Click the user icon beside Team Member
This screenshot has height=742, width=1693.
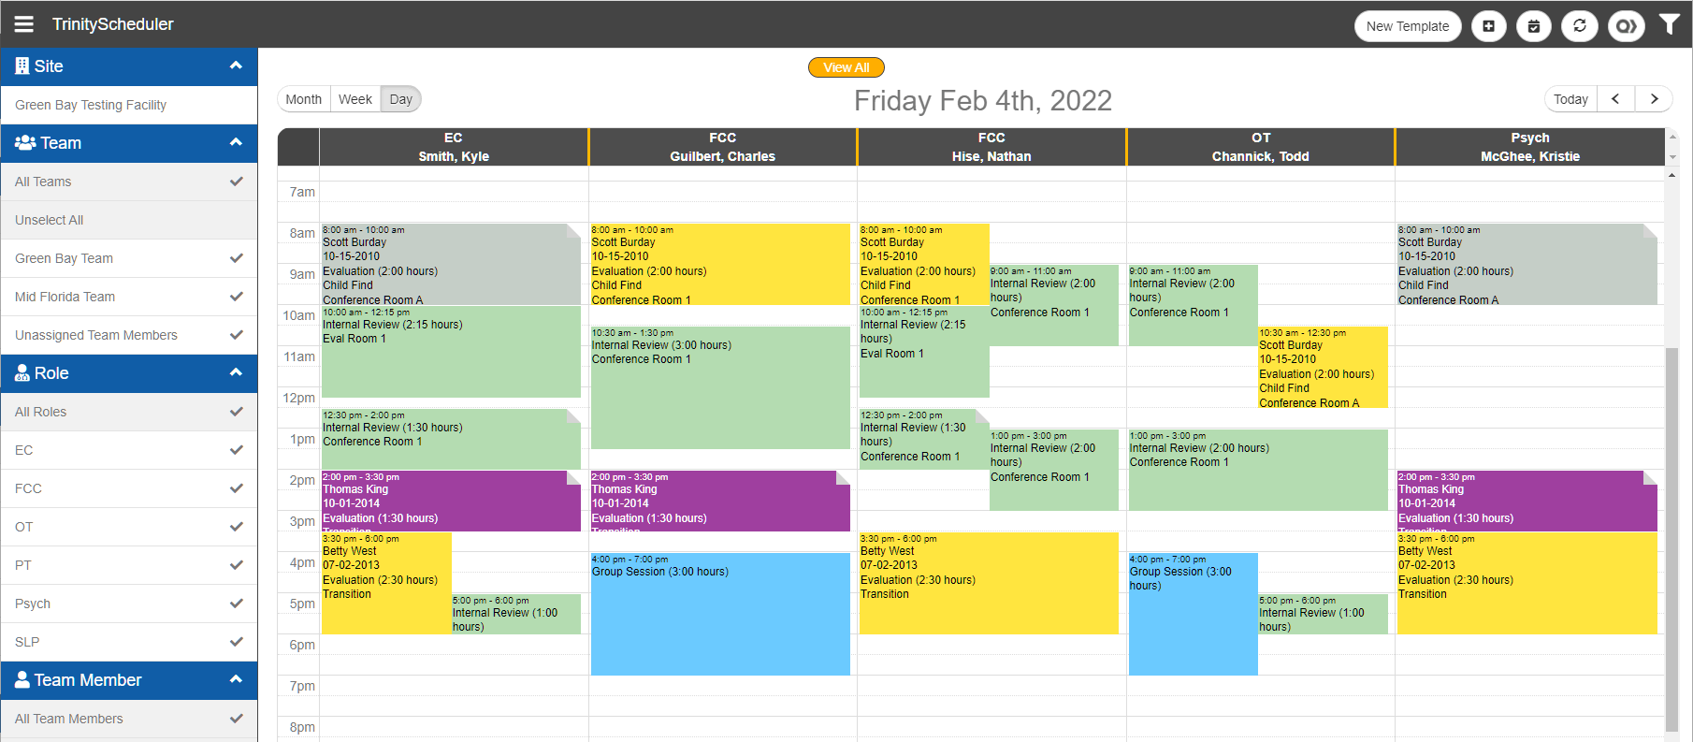pyautogui.click(x=22, y=680)
